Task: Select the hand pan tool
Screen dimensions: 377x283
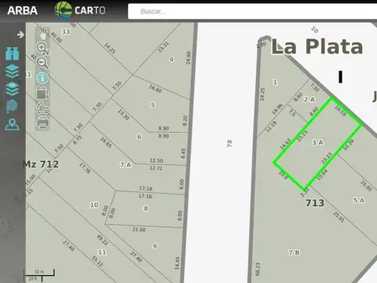Action: [x=42, y=34]
